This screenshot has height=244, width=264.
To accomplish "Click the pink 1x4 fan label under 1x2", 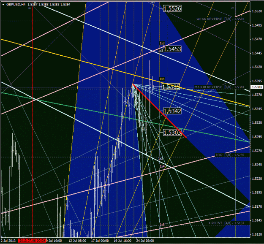I will point(162,166).
